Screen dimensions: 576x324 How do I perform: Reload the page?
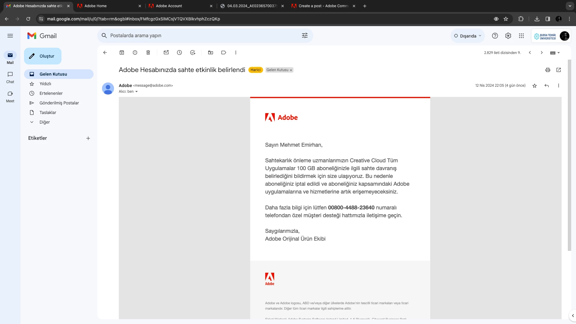(28, 19)
